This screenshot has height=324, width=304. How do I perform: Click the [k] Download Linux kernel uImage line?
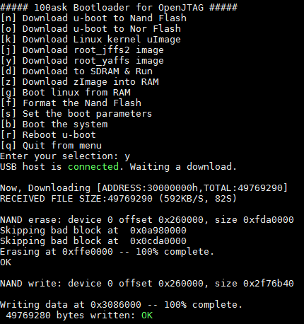tap(90, 40)
